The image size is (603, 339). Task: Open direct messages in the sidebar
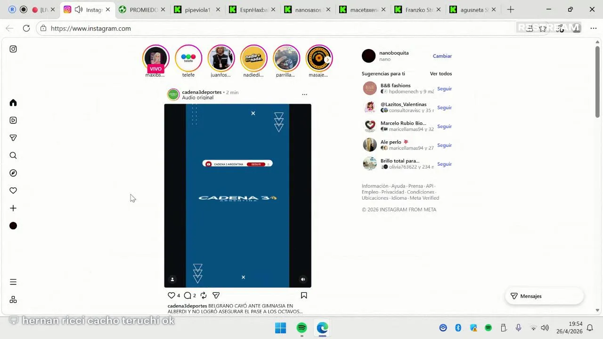[x=13, y=138]
